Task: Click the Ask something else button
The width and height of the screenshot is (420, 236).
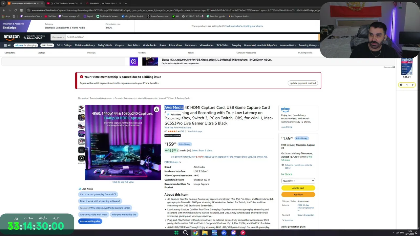Action: click(90, 221)
